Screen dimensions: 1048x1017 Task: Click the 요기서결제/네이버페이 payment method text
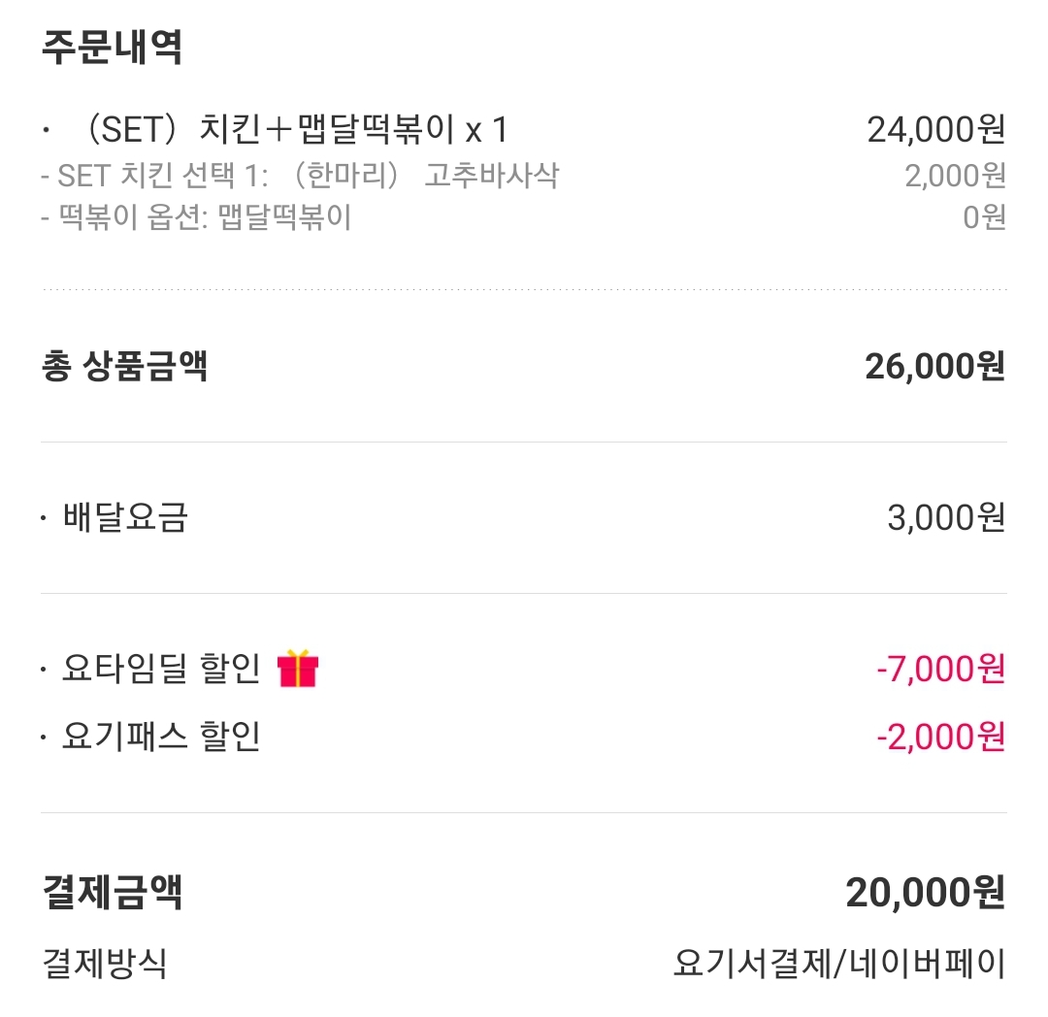tap(839, 964)
